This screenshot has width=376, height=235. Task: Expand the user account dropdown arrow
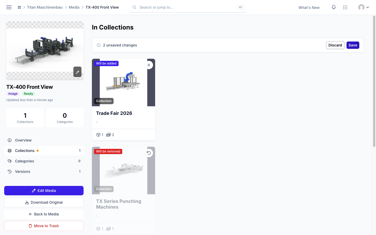[368, 7]
